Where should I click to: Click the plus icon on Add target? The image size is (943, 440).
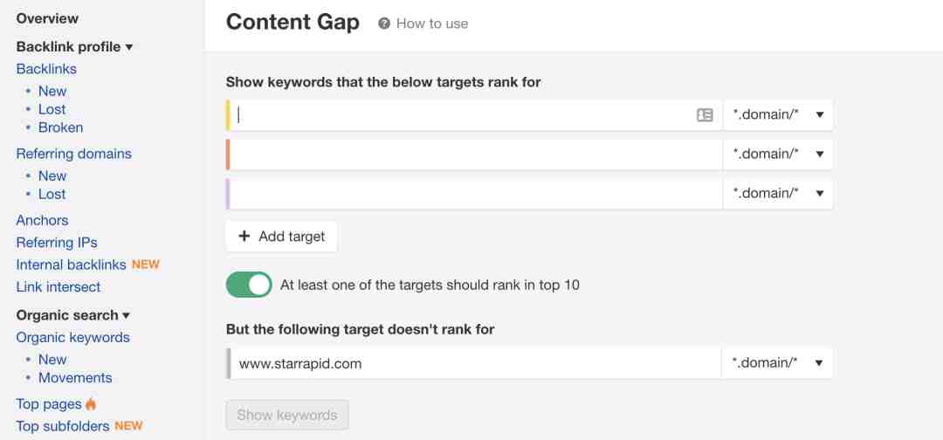coord(244,237)
